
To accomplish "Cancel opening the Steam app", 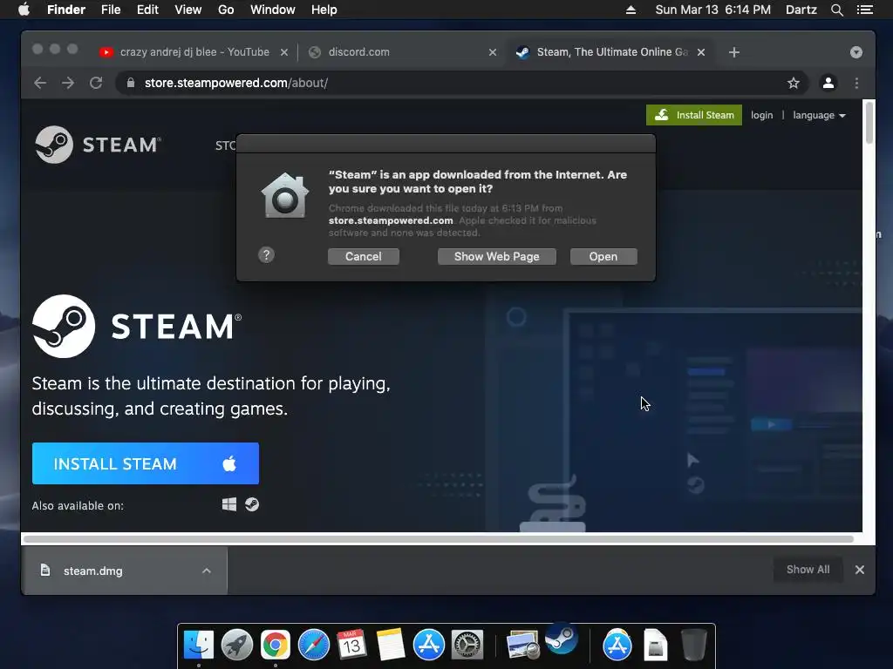I will [364, 257].
